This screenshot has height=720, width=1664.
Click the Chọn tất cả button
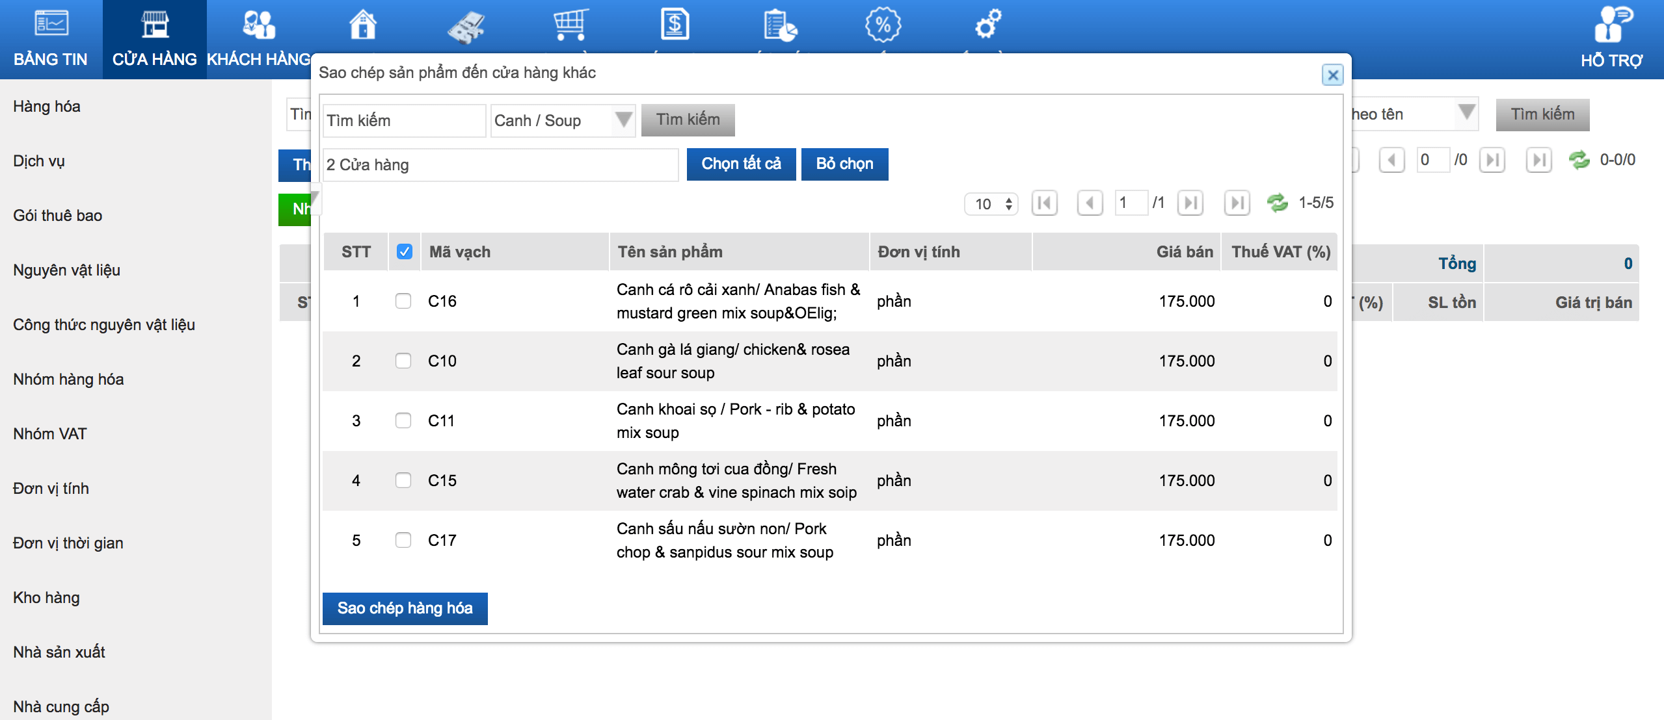tap(741, 164)
